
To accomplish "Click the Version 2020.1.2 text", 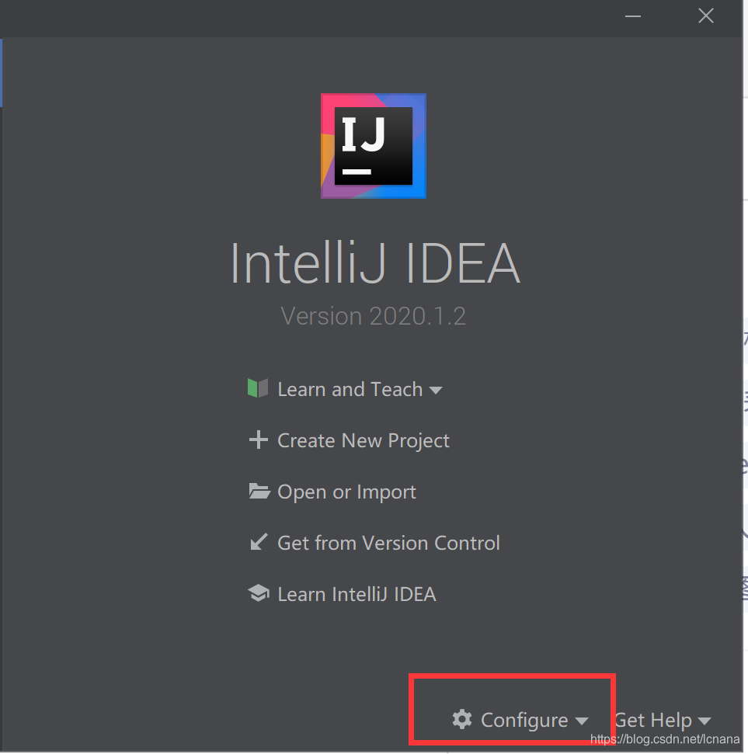I will coord(373,316).
